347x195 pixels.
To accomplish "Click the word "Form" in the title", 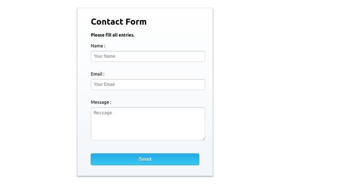I will 136,22.
